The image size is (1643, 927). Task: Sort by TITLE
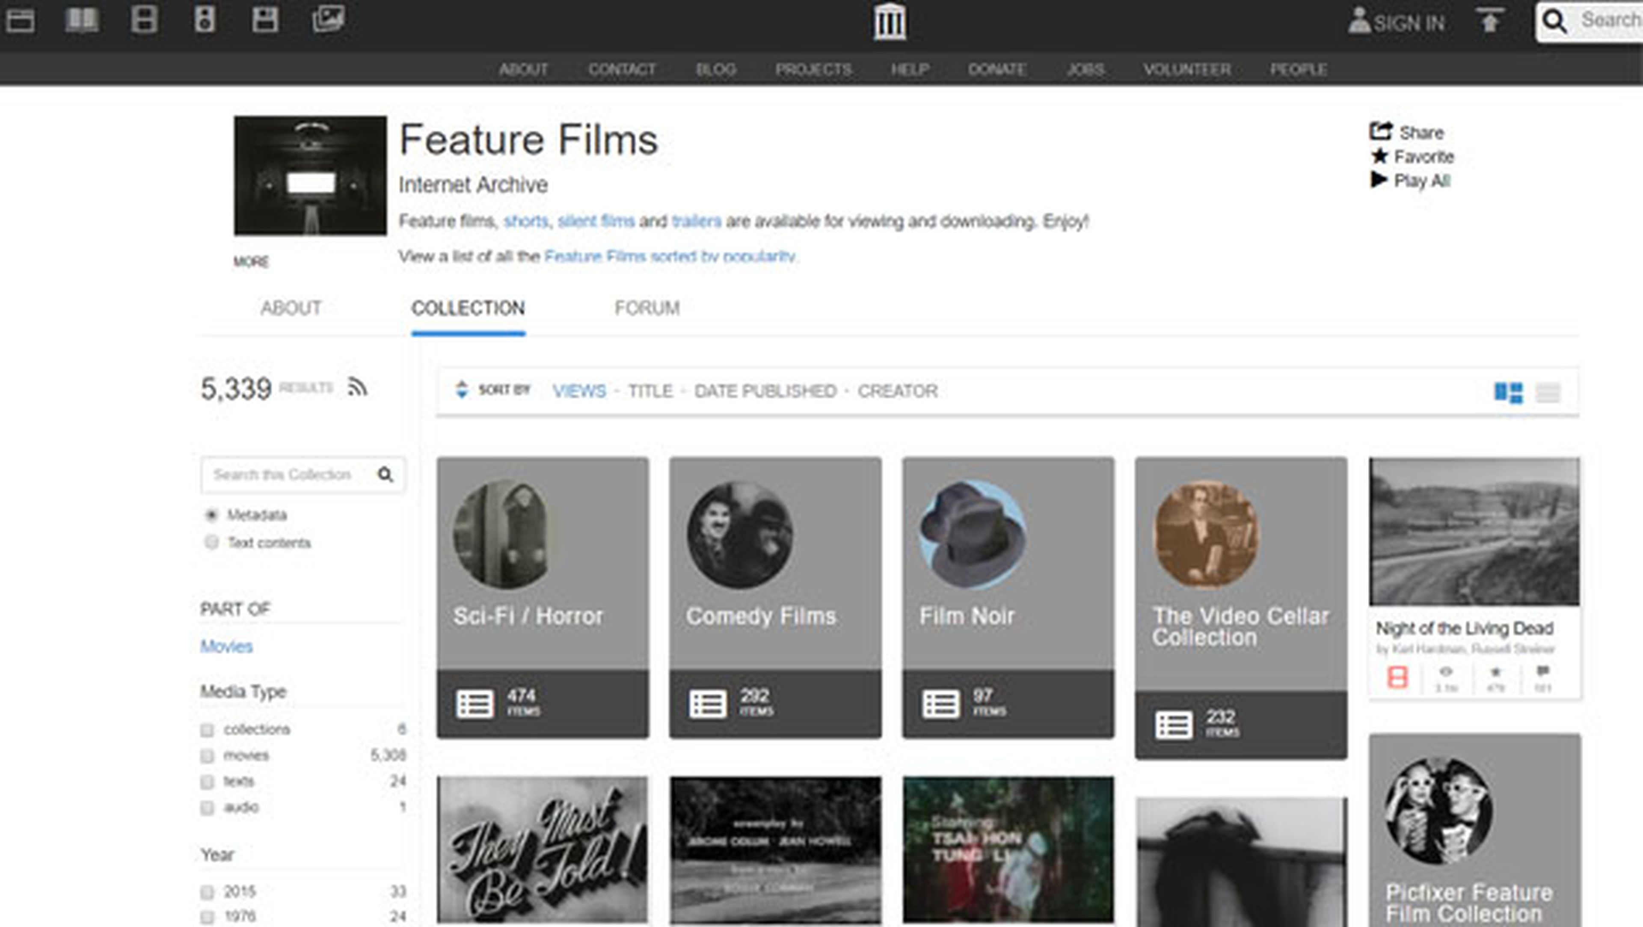coord(650,390)
